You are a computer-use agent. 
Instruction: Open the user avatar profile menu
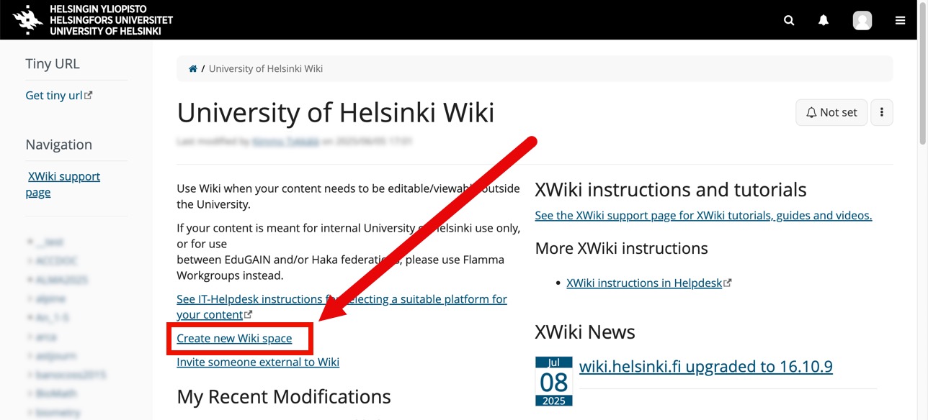click(862, 20)
